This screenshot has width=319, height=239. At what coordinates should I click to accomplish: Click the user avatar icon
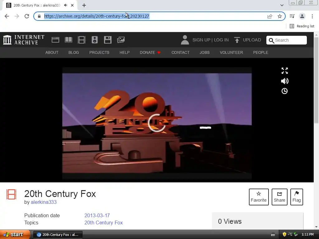tap(185, 40)
